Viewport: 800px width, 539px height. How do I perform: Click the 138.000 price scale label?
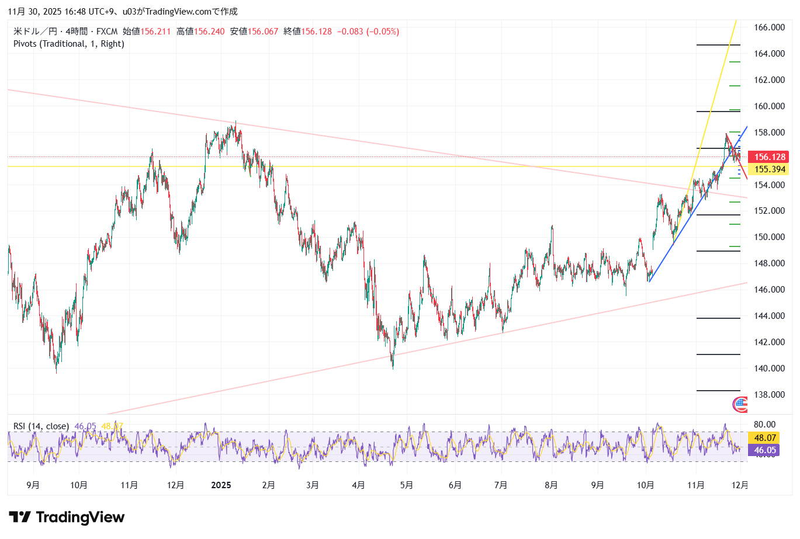(769, 395)
